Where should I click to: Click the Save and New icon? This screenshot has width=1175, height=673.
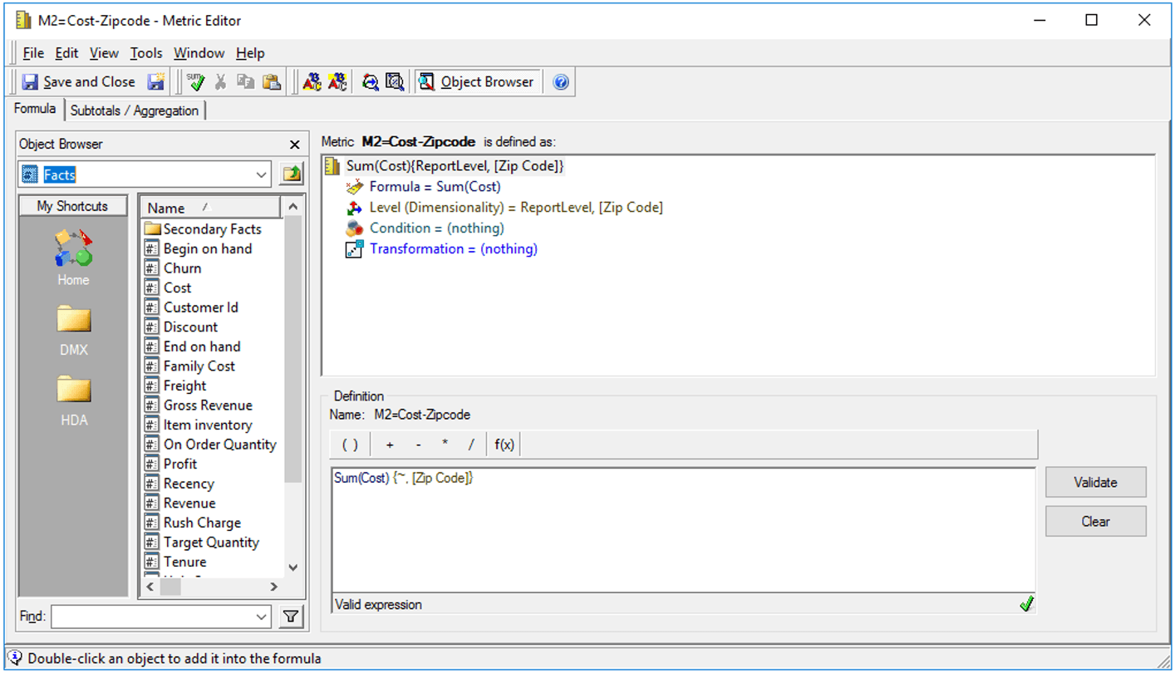click(x=155, y=81)
